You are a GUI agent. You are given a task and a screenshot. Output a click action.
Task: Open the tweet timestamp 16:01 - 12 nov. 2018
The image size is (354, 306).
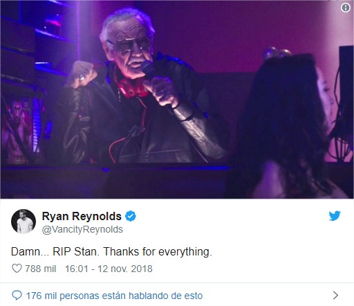tap(109, 269)
